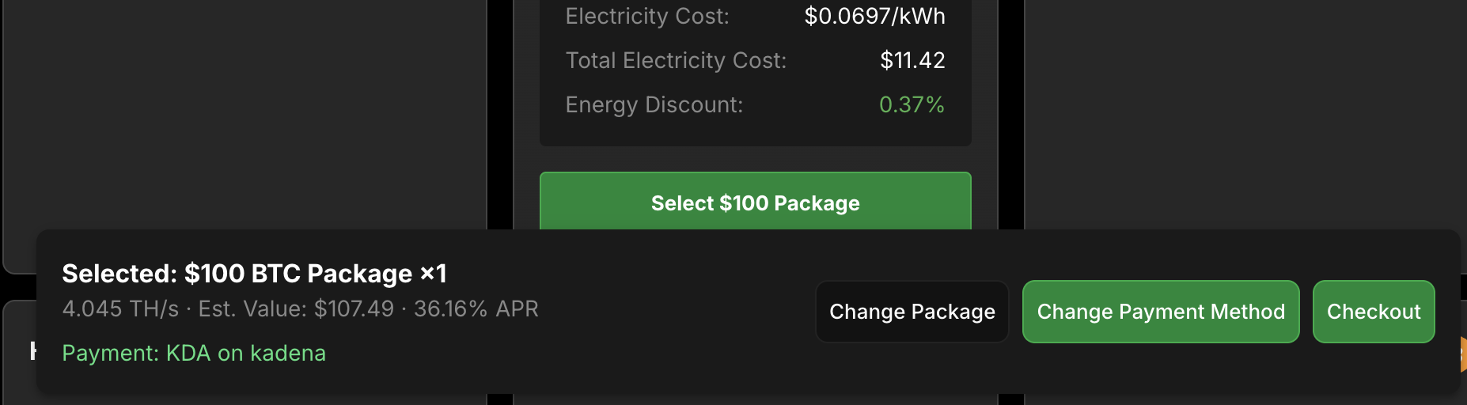Click the 0.37% energy discount value
Screen dimensions: 1467x405
coord(912,104)
